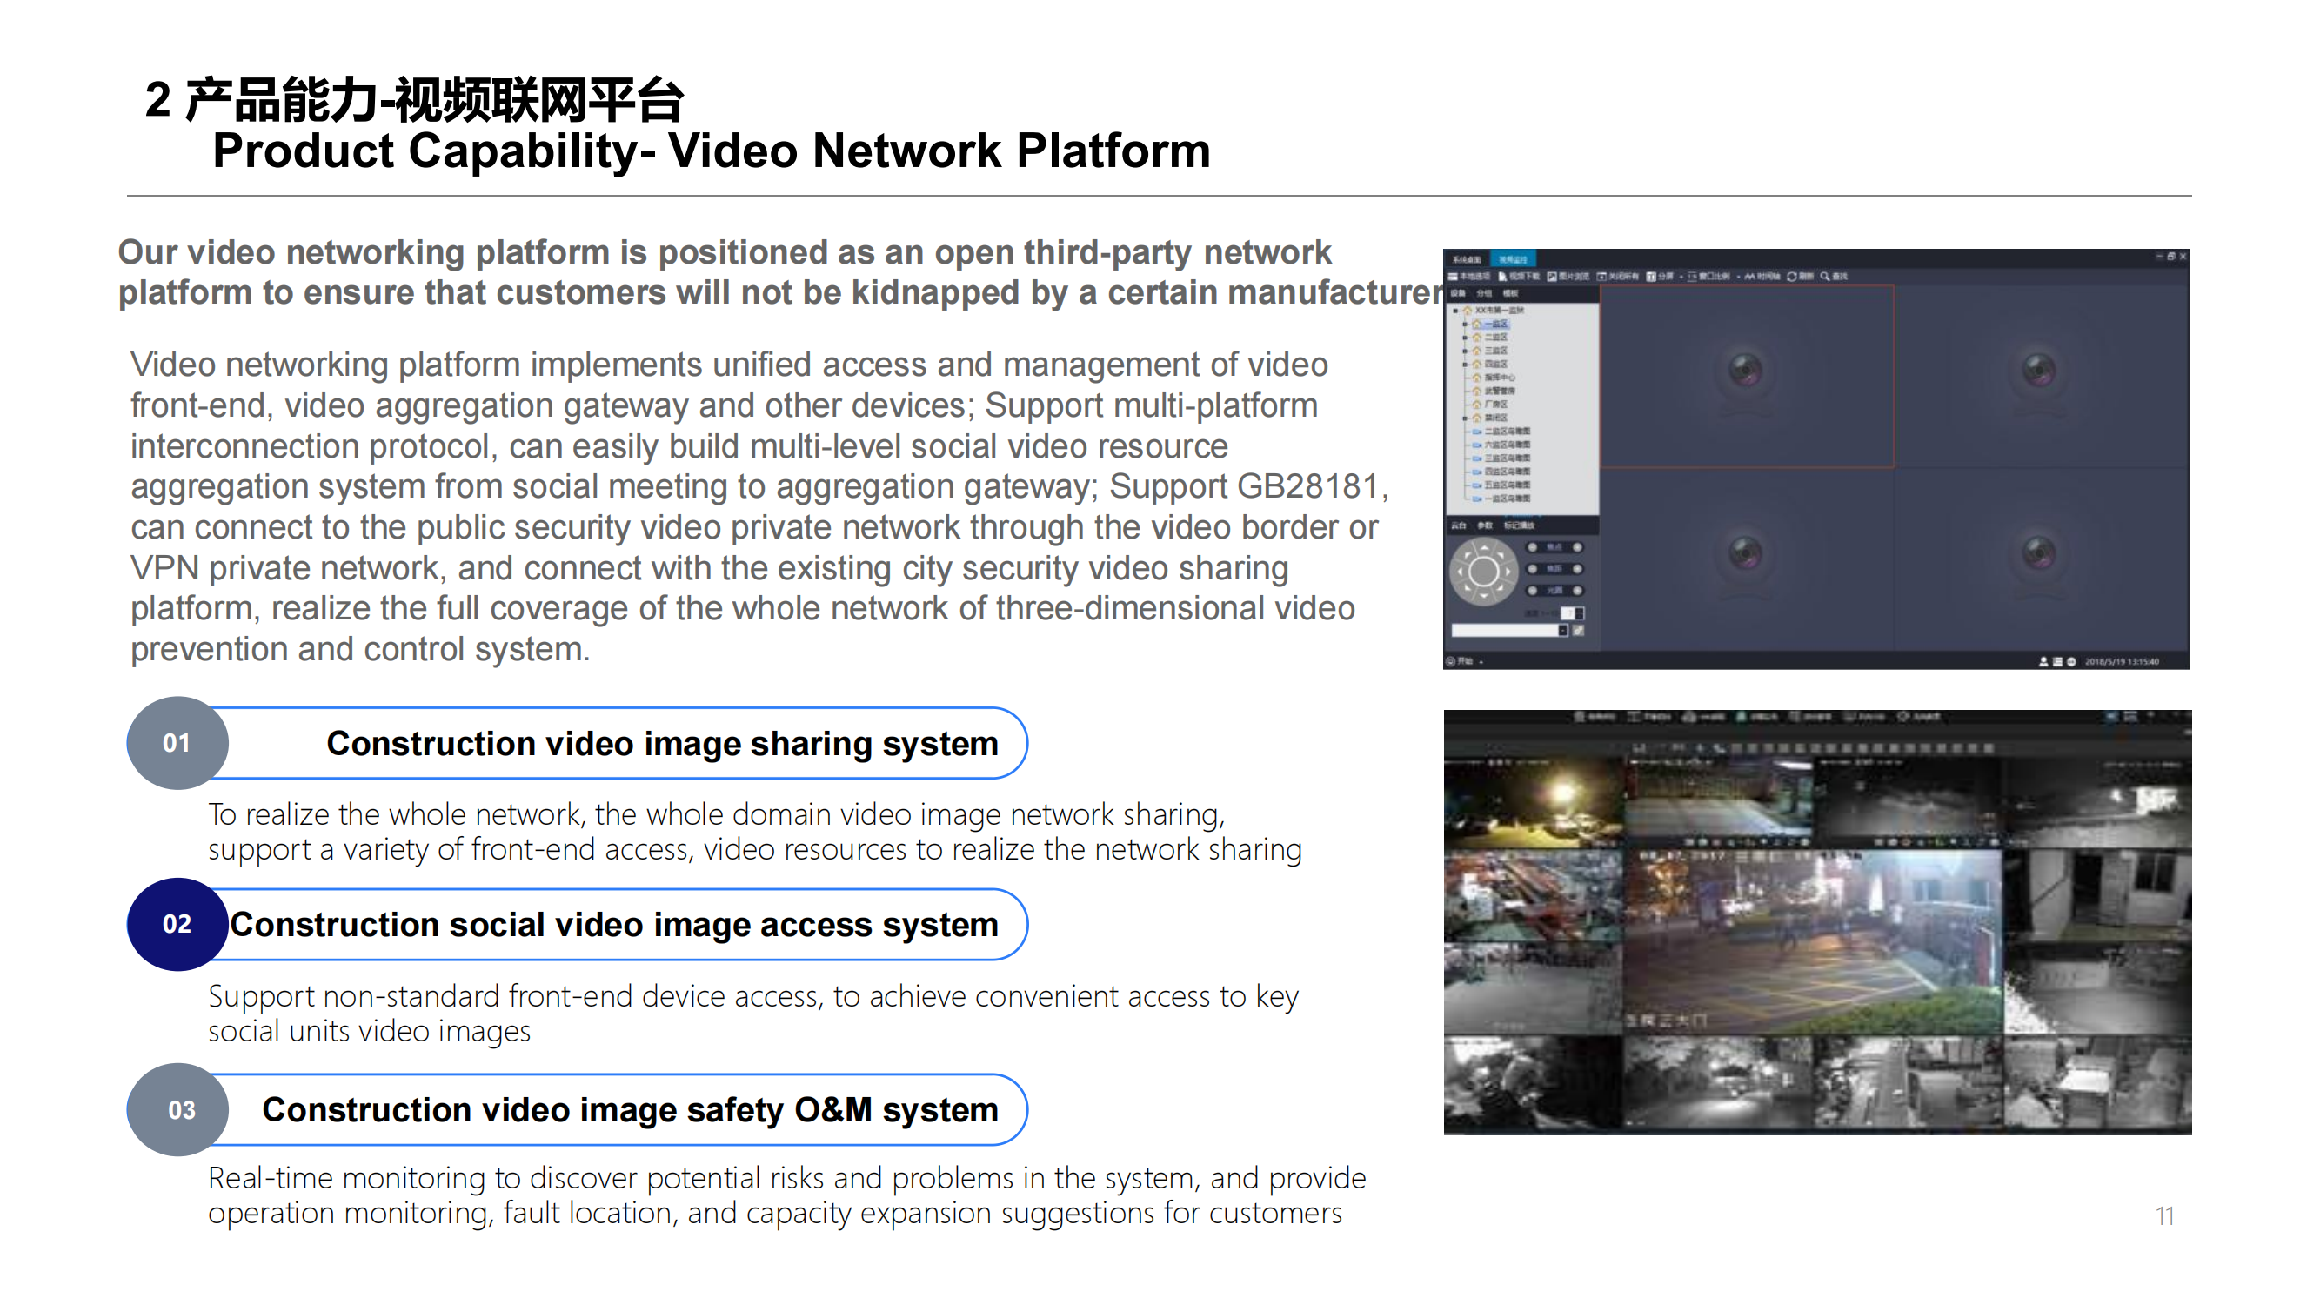Viewport: 2320px width, 1305px height.
Task: Collapse the root prison node in device tree
Action: click(x=1455, y=311)
